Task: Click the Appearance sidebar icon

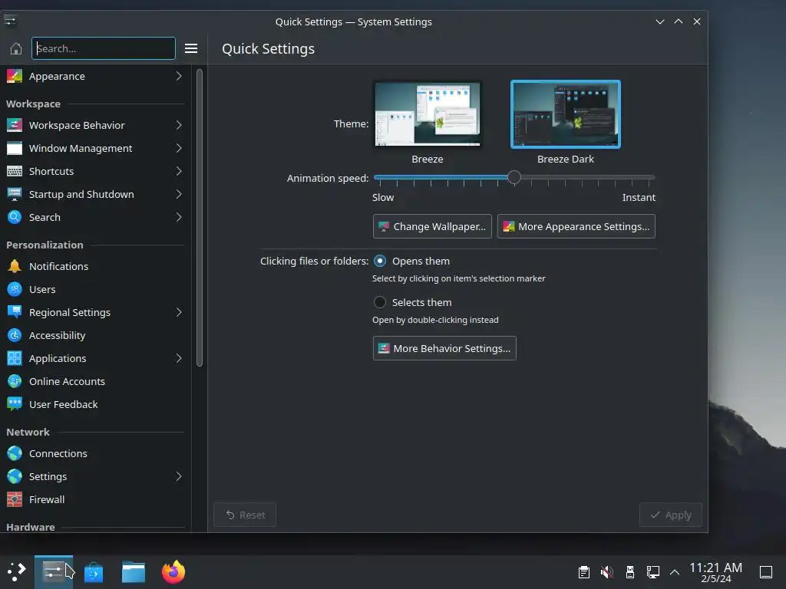Action: [x=15, y=76]
